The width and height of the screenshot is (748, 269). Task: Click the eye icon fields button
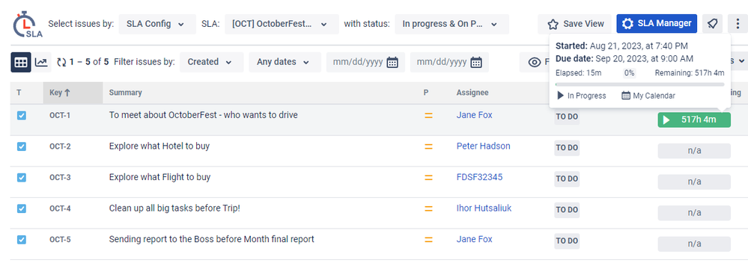tap(535, 62)
